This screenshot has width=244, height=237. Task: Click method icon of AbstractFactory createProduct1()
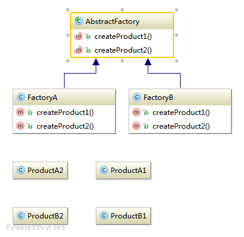[x=78, y=36]
